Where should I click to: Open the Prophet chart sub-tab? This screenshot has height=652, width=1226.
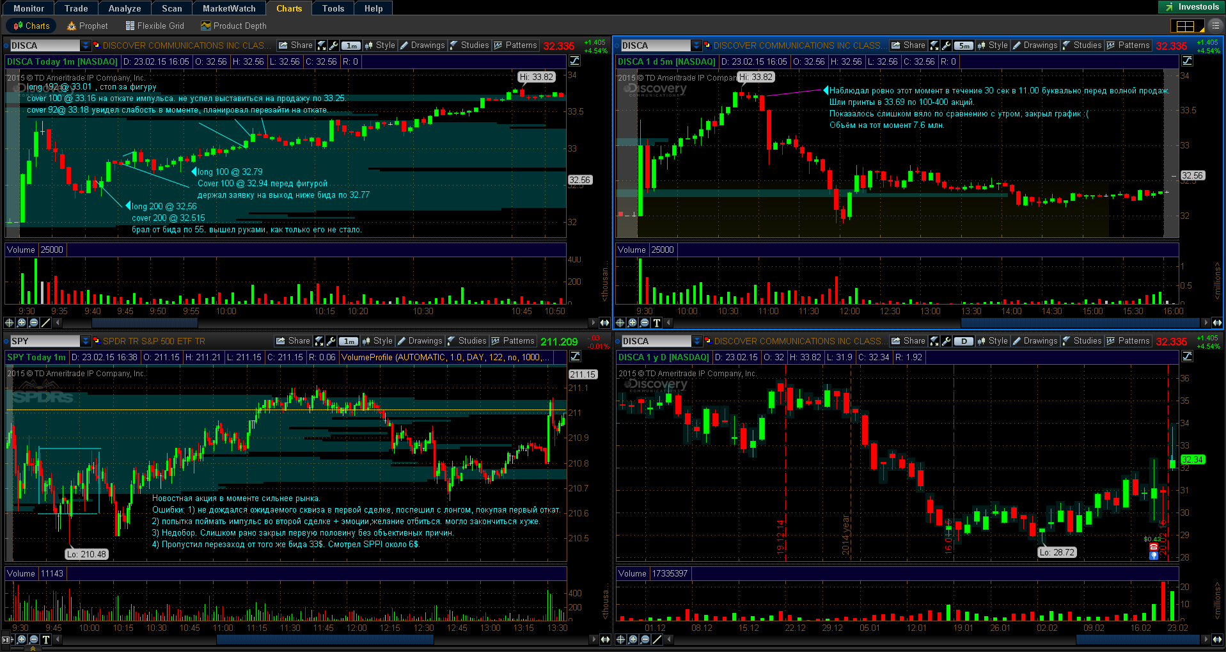87,26
